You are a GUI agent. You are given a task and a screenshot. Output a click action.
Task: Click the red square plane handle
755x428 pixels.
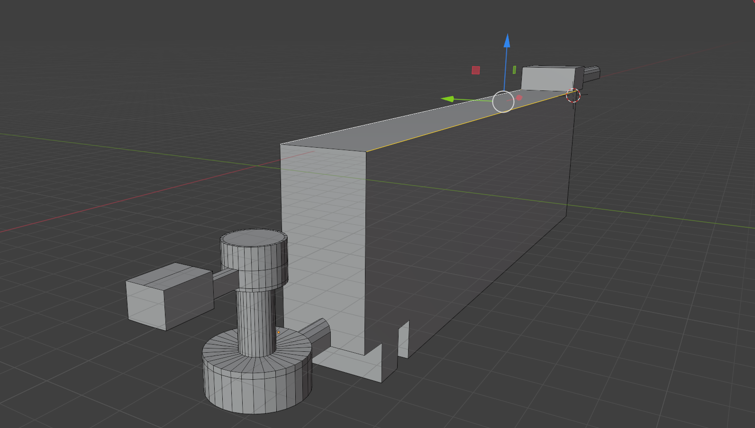point(475,70)
